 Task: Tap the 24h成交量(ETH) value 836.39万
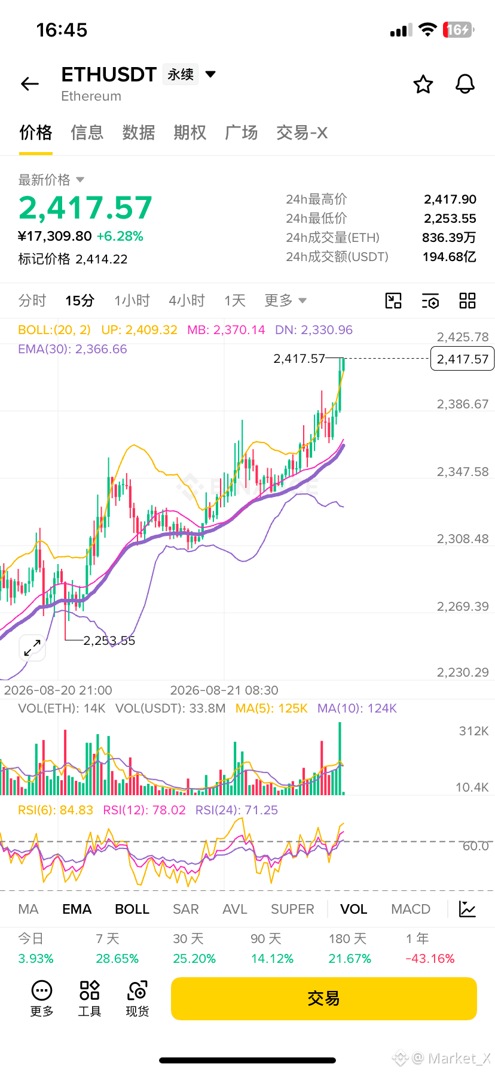click(449, 238)
